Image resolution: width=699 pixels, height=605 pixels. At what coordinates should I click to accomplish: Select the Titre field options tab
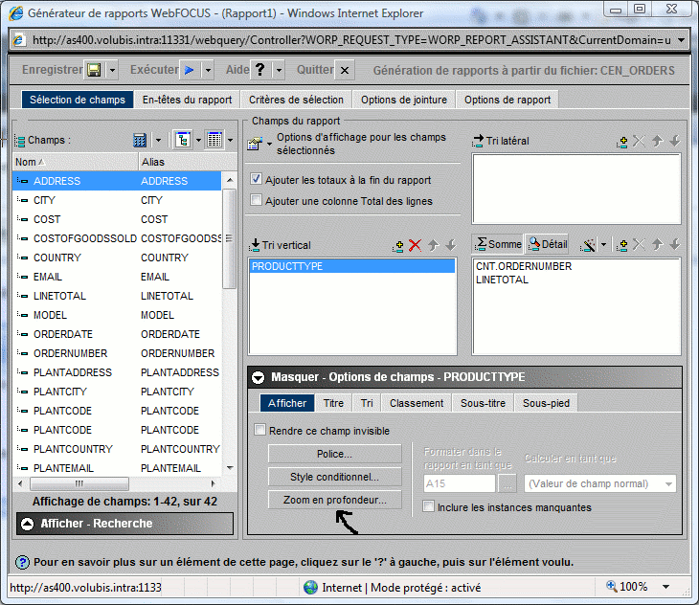pyautogui.click(x=333, y=403)
